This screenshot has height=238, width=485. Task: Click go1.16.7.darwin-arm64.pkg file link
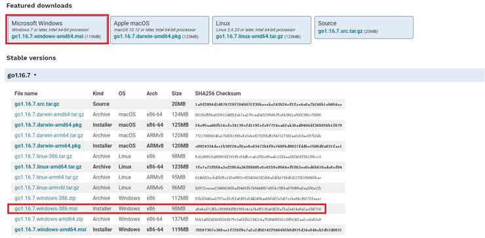pyautogui.click(x=48, y=146)
